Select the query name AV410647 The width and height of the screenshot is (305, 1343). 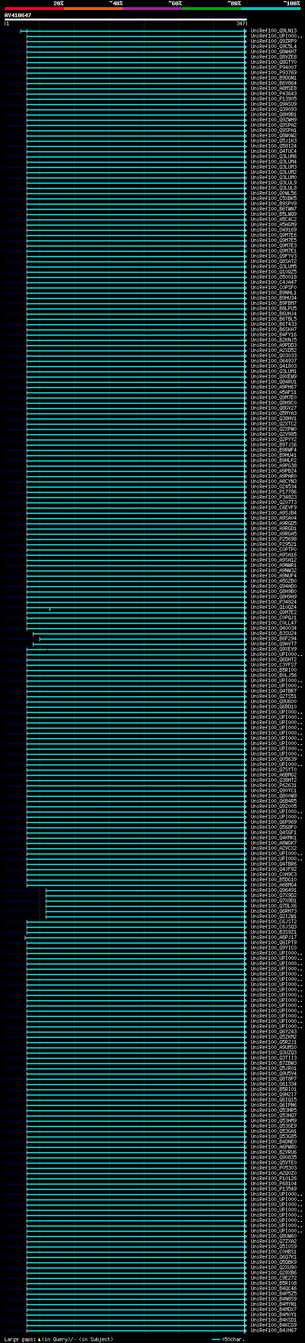tap(18, 15)
